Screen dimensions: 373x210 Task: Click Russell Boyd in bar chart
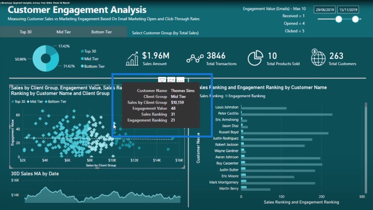(x=229, y=132)
